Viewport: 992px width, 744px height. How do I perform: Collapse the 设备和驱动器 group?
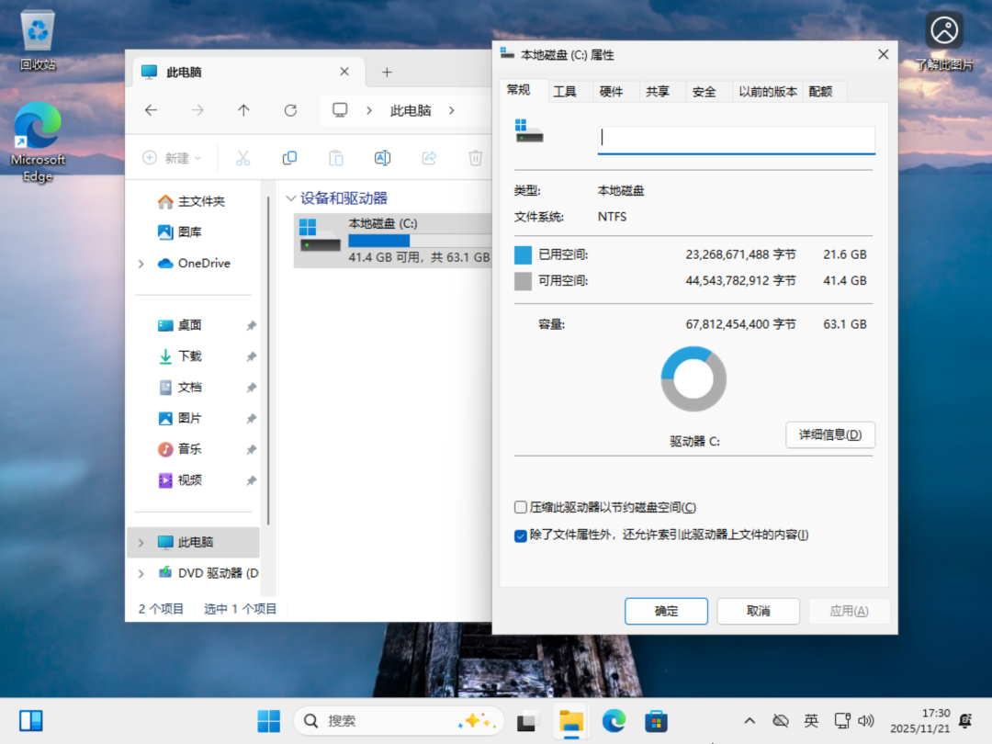coord(291,198)
